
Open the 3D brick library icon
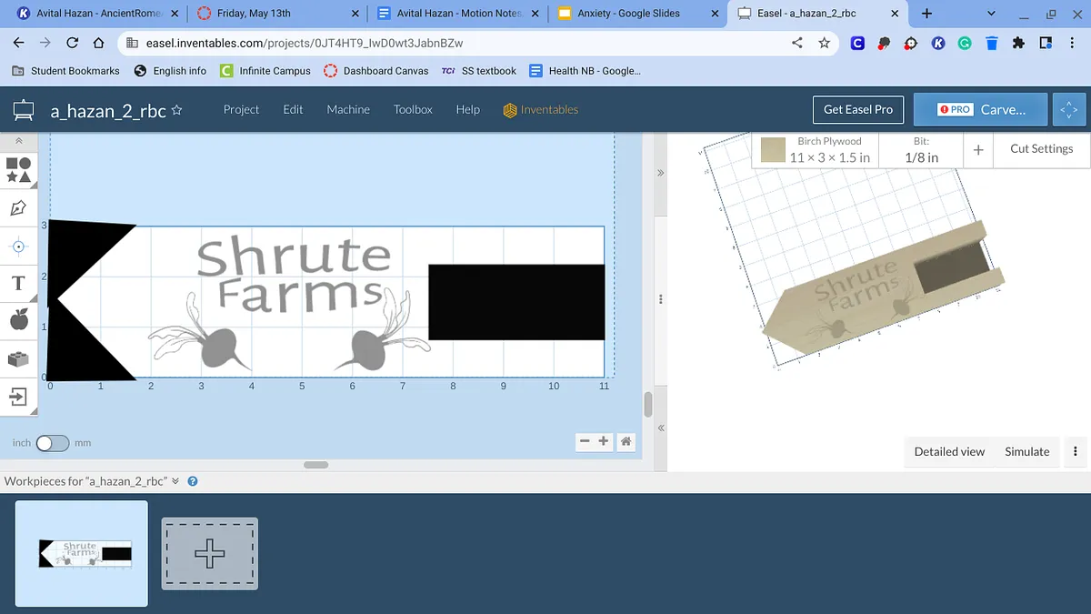click(x=18, y=358)
